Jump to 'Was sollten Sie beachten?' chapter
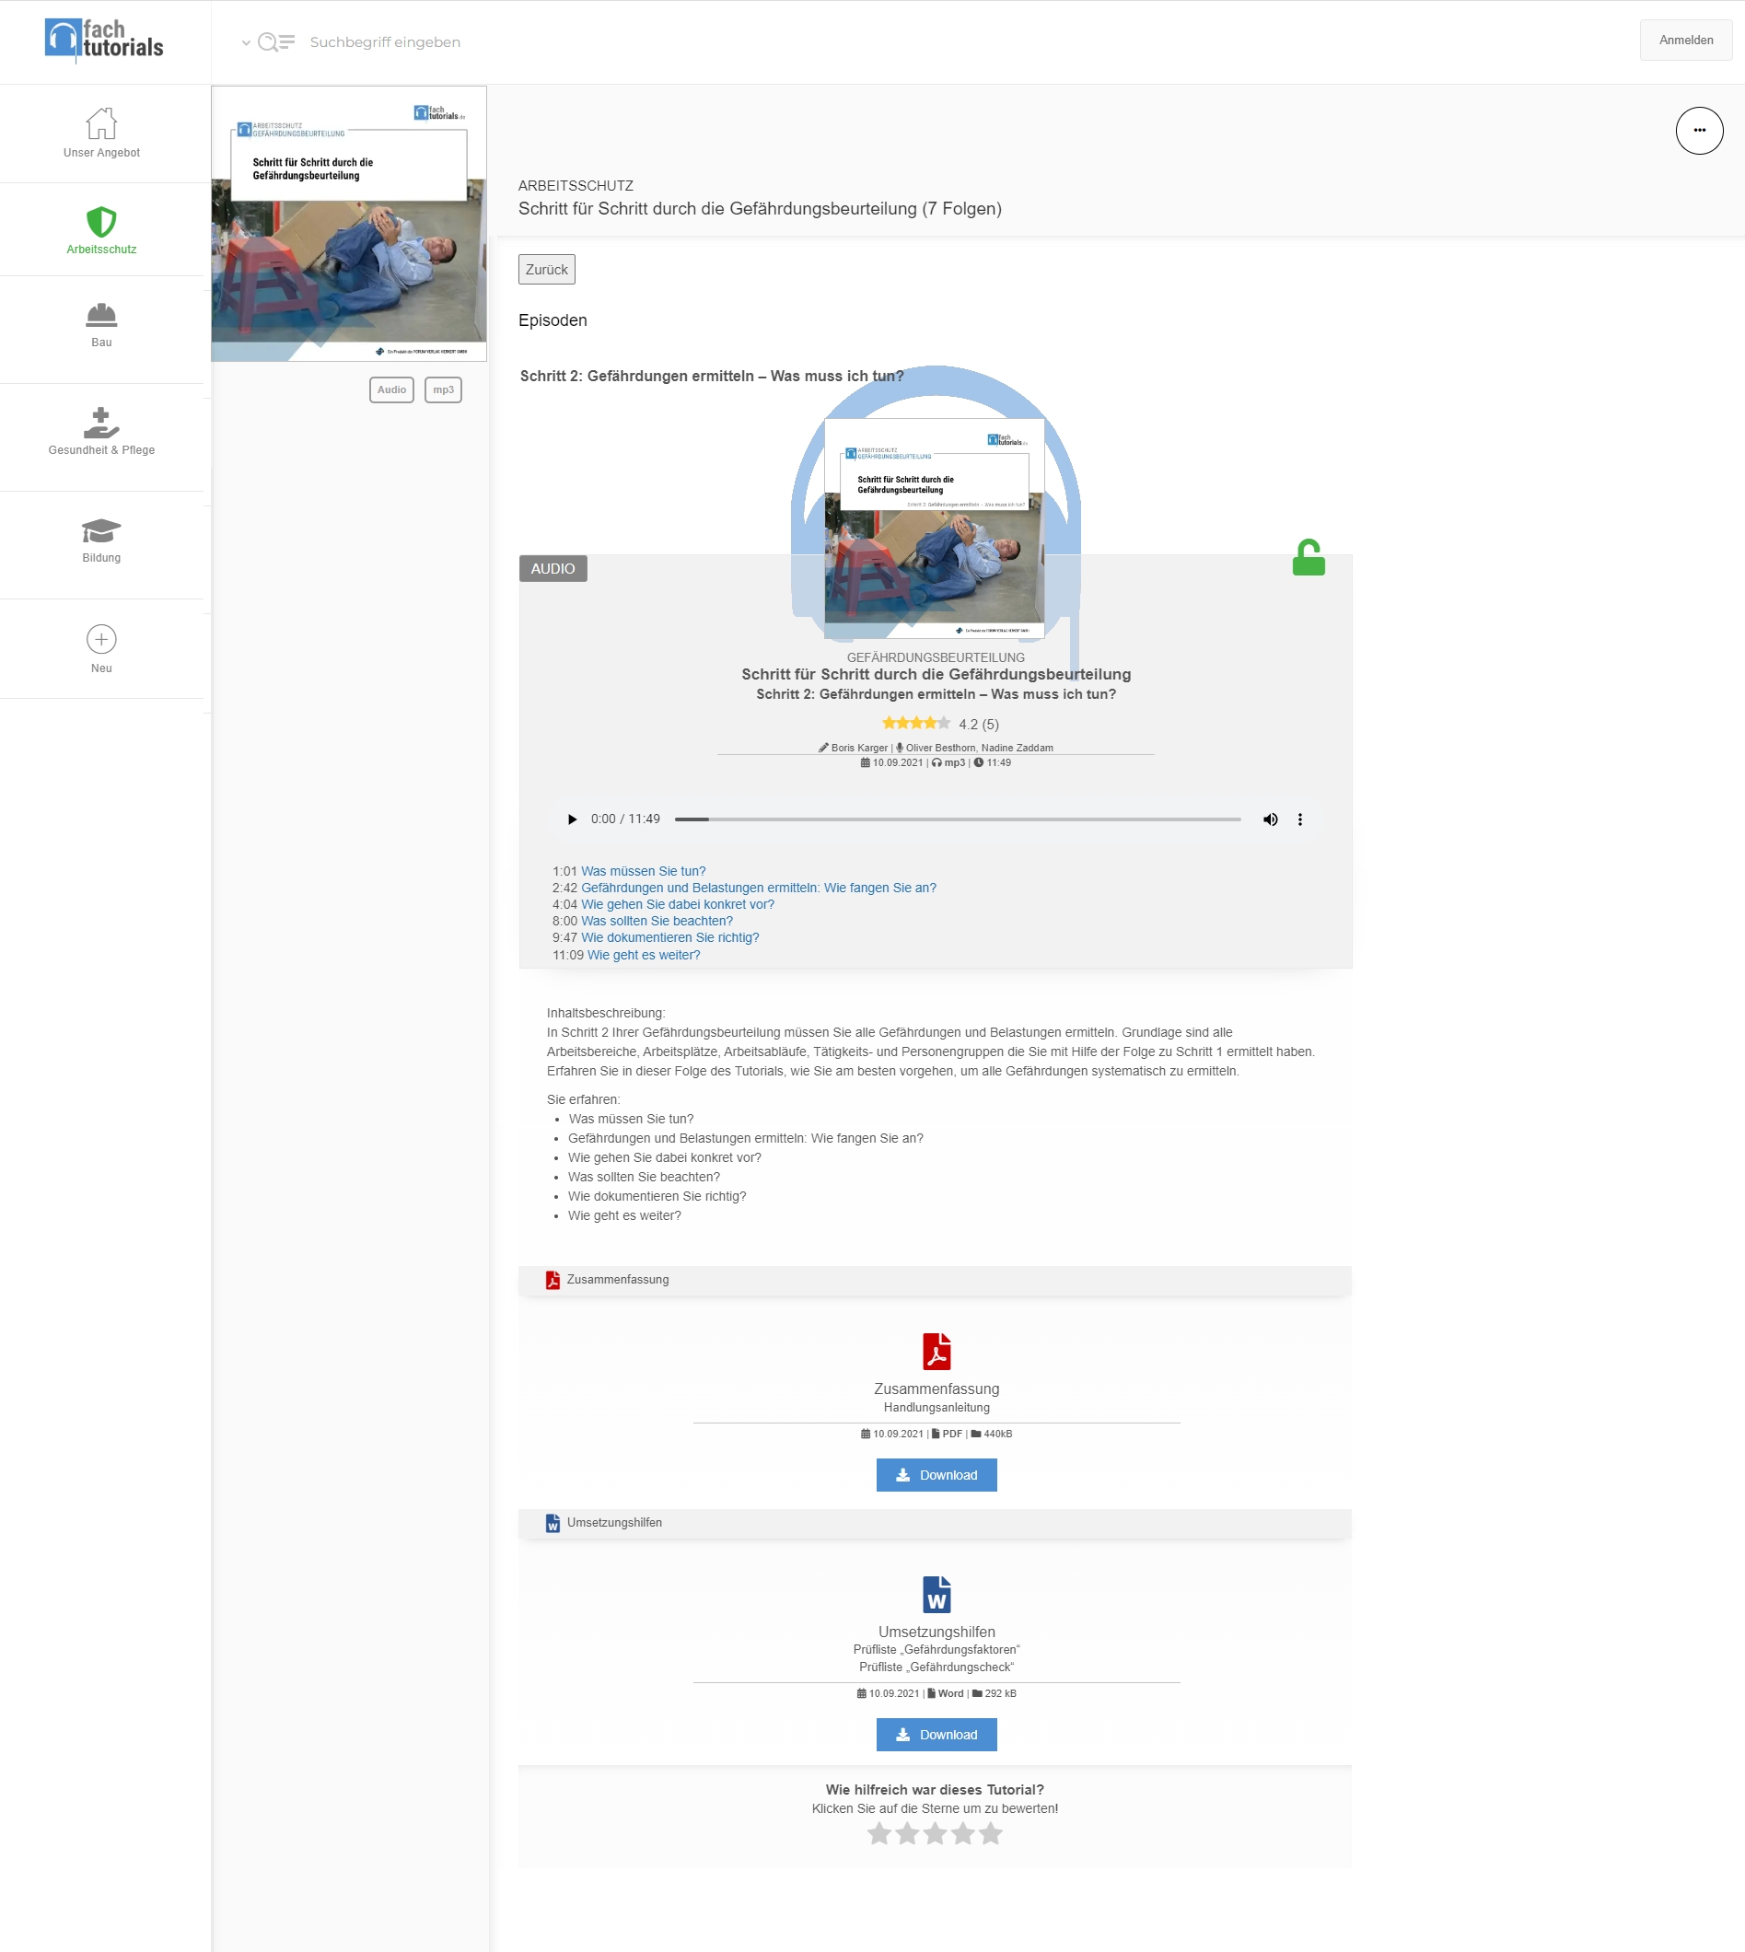The width and height of the screenshot is (1745, 1952). click(657, 922)
